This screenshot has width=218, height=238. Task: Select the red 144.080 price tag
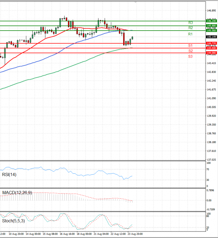tap(211, 53)
